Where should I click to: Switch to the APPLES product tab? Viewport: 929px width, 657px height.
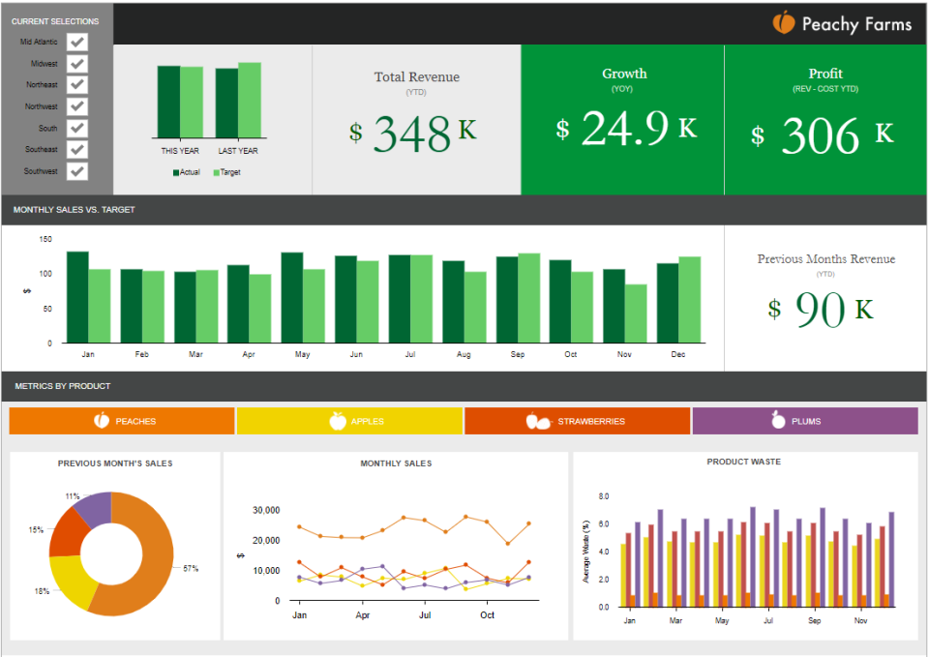click(x=348, y=420)
